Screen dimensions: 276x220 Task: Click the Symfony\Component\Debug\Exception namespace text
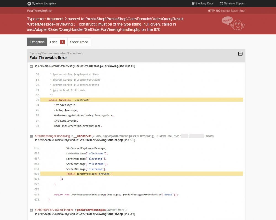coord(56,53)
